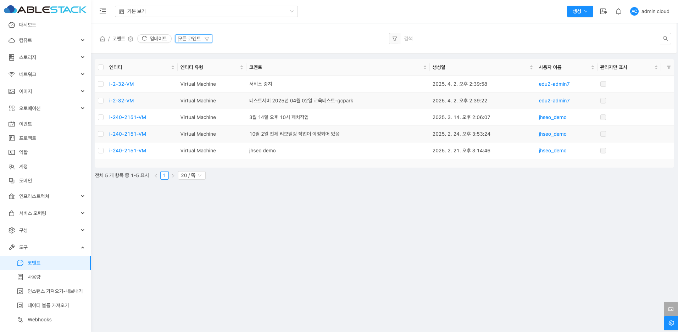
Task: Open table column filter icon
Action: pos(668,67)
